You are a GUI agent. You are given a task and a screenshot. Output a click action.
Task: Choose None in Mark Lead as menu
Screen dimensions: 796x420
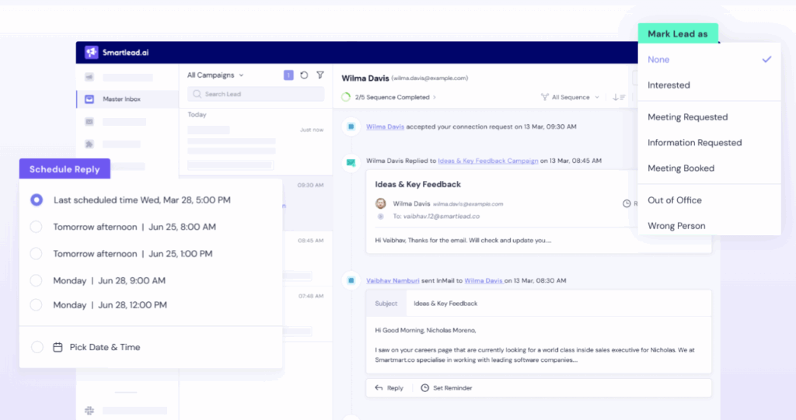709,59
